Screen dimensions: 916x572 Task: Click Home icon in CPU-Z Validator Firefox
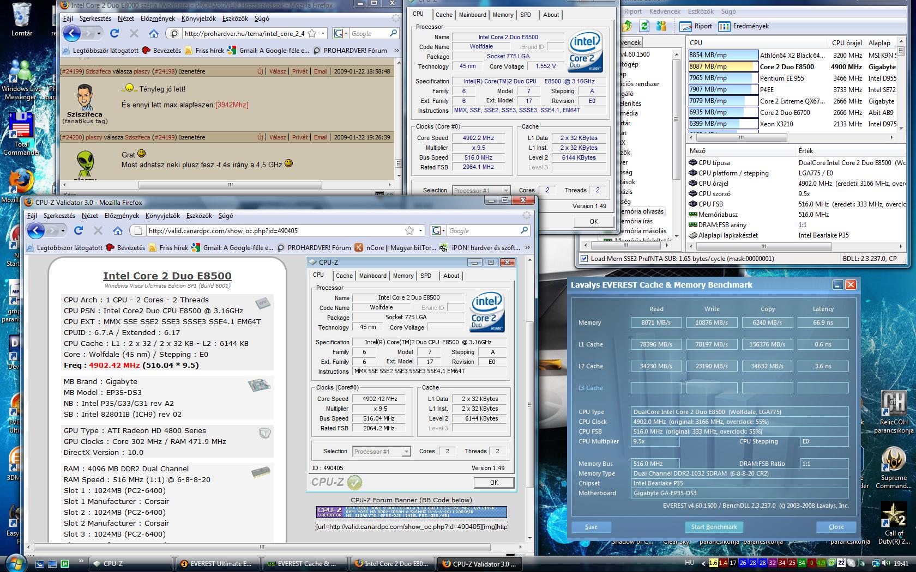117,230
